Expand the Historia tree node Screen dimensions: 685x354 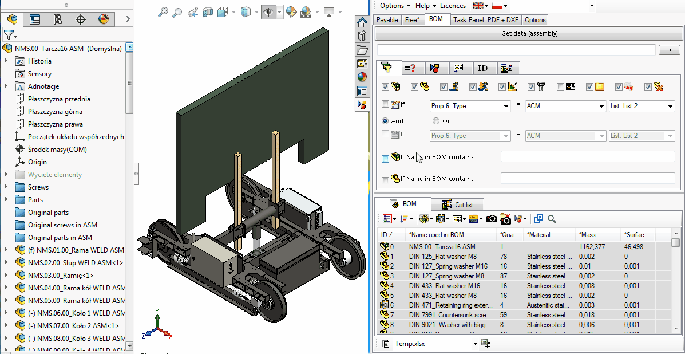(6, 61)
